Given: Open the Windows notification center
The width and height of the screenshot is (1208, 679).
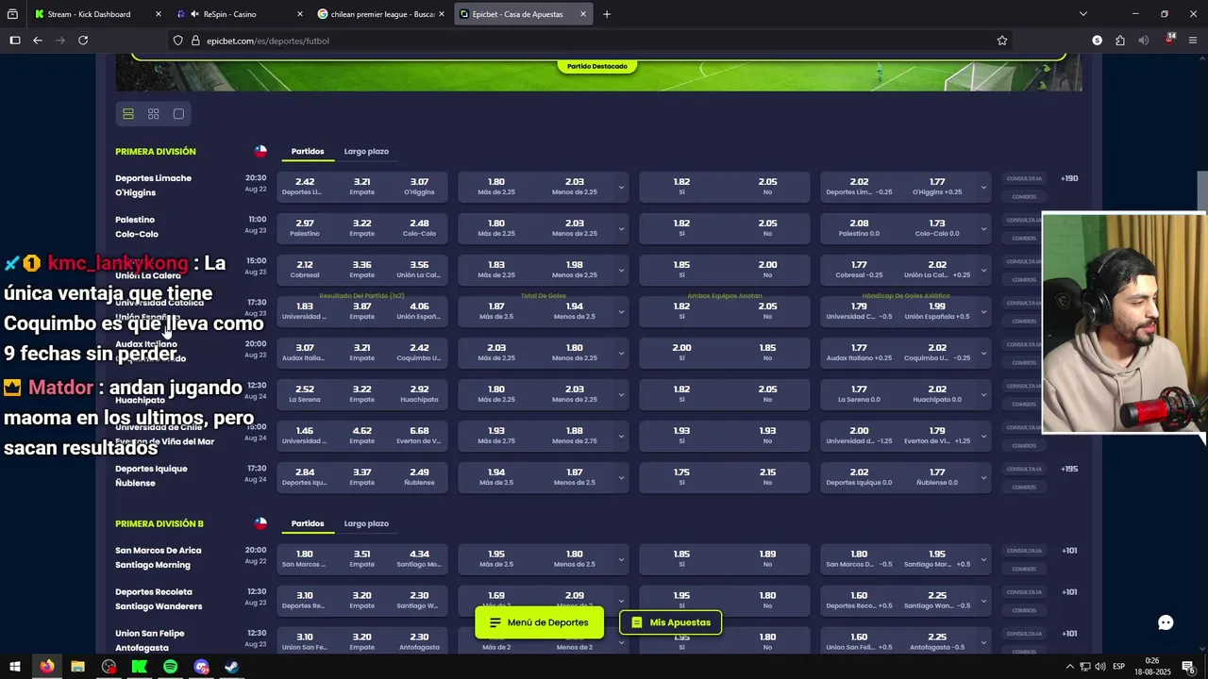Looking at the screenshot, I should (x=1188, y=667).
